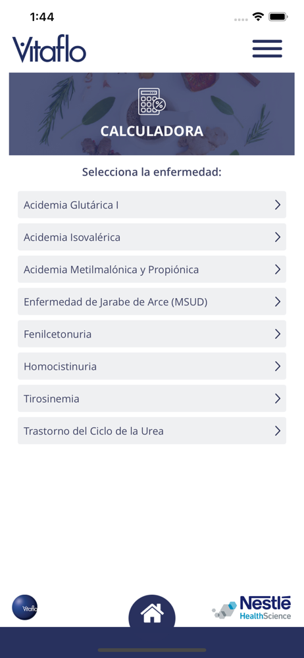Tap the Nestlé Health Science logo
Image resolution: width=304 pixels, height=658 pixels.
[x=251, y=607]
